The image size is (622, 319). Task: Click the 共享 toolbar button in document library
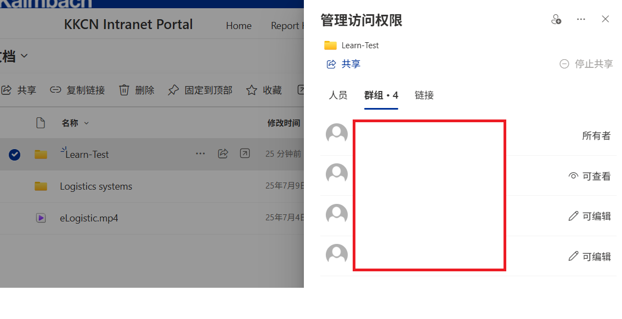[x=19, y=90]
